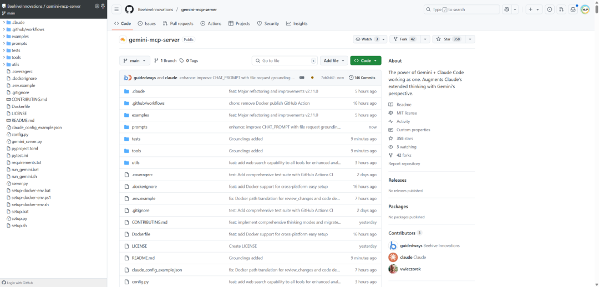
Task: Open the 146 Commits history link
Action: click(362, 78)
